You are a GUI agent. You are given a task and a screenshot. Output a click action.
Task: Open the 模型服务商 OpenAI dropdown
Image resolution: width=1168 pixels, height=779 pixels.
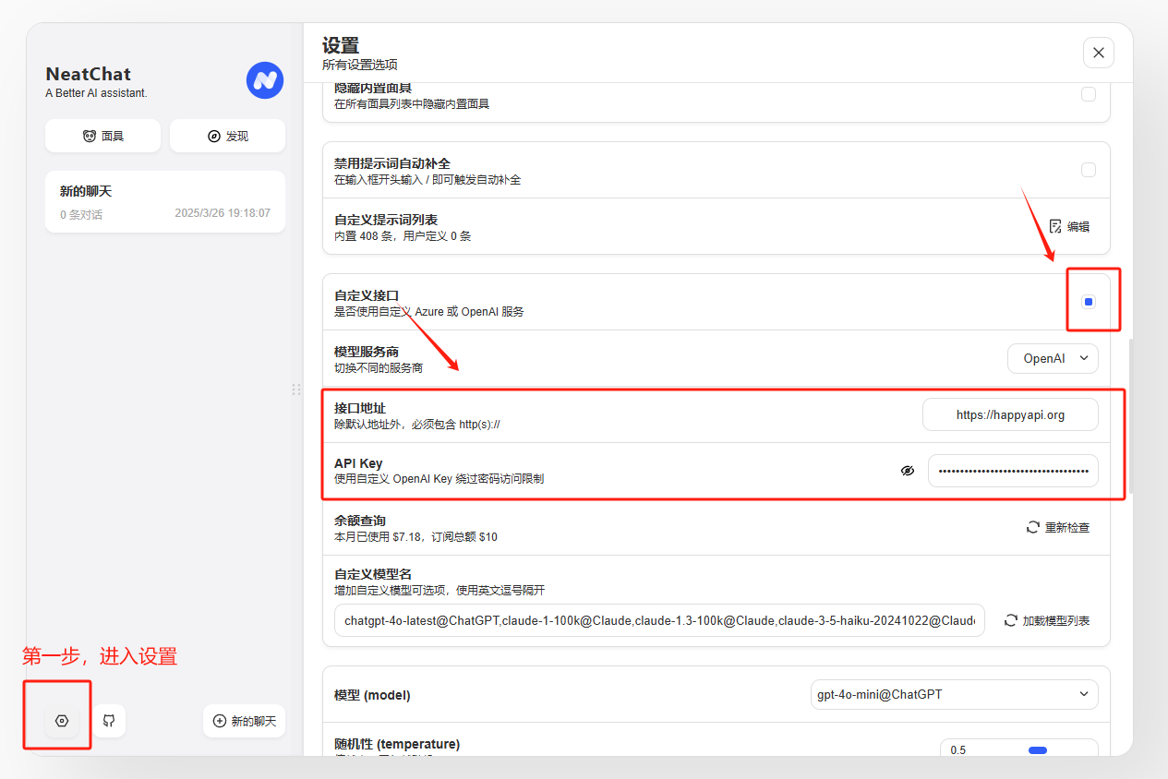tap(1053, 358)
